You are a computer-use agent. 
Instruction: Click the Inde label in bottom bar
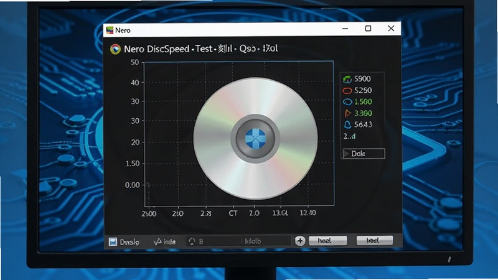[x=169, y=242]
